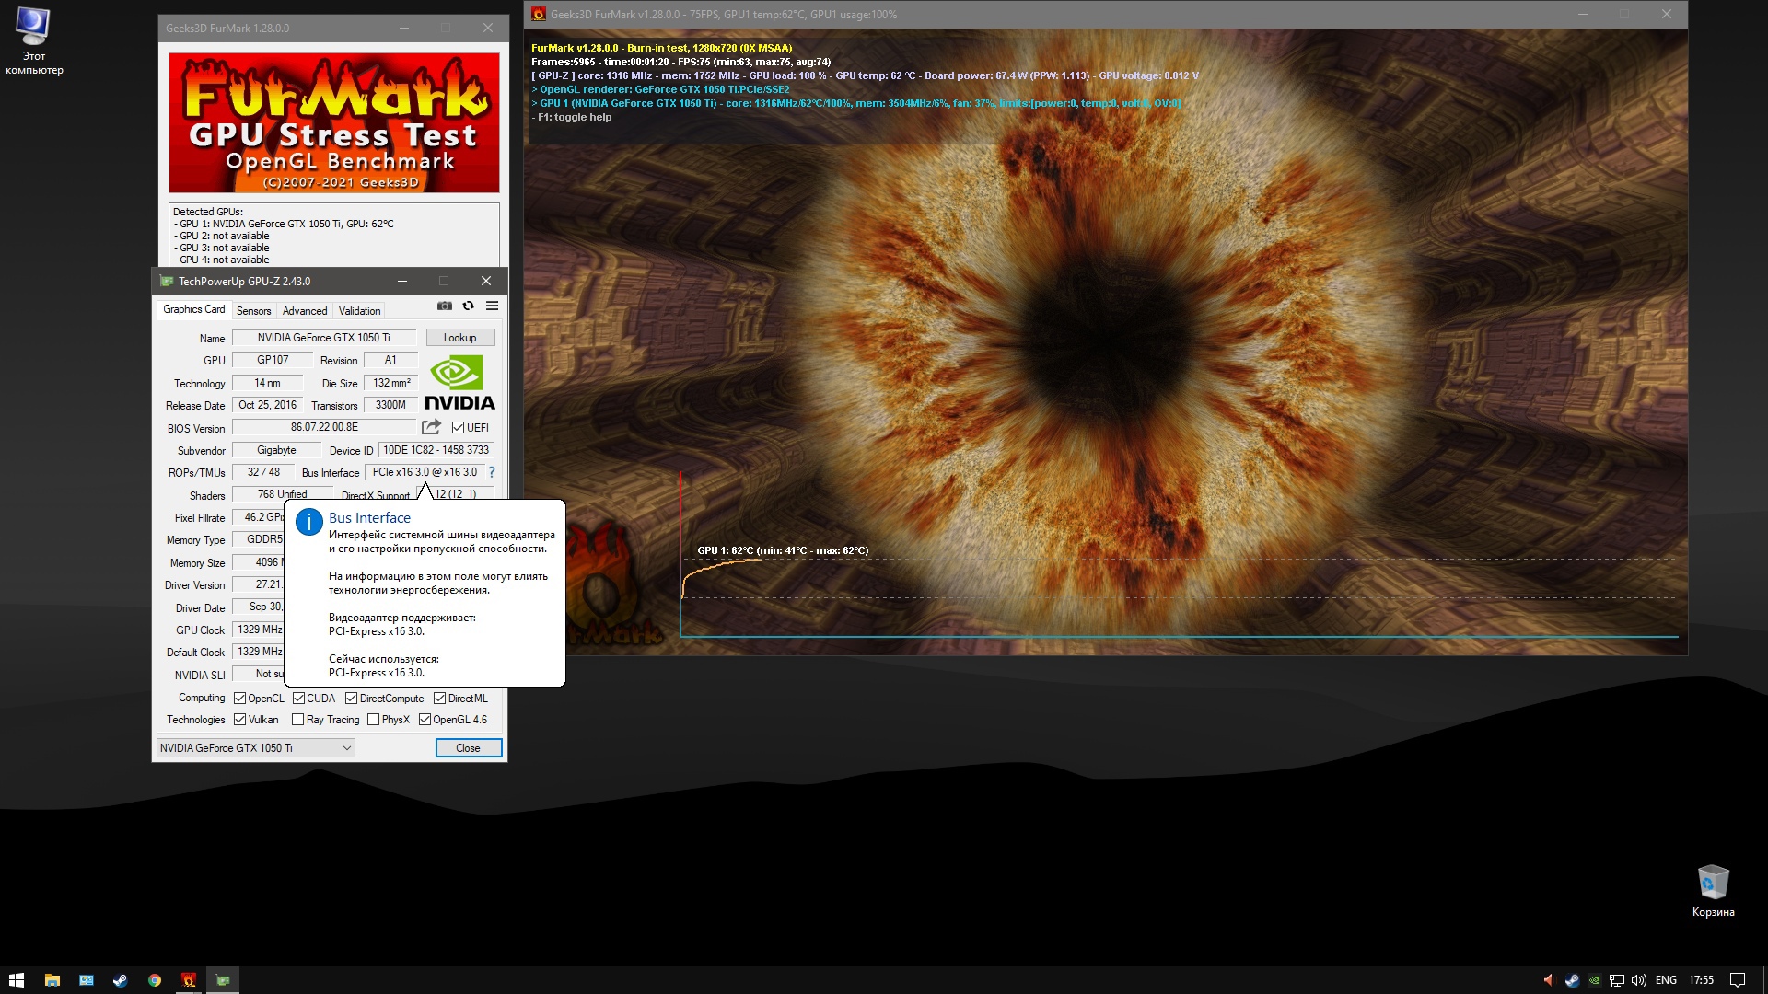The image size is (1768, 994).
Task: Click the FurMark taskbar icon
Action: pyautogui.click(x=189, y=980)
